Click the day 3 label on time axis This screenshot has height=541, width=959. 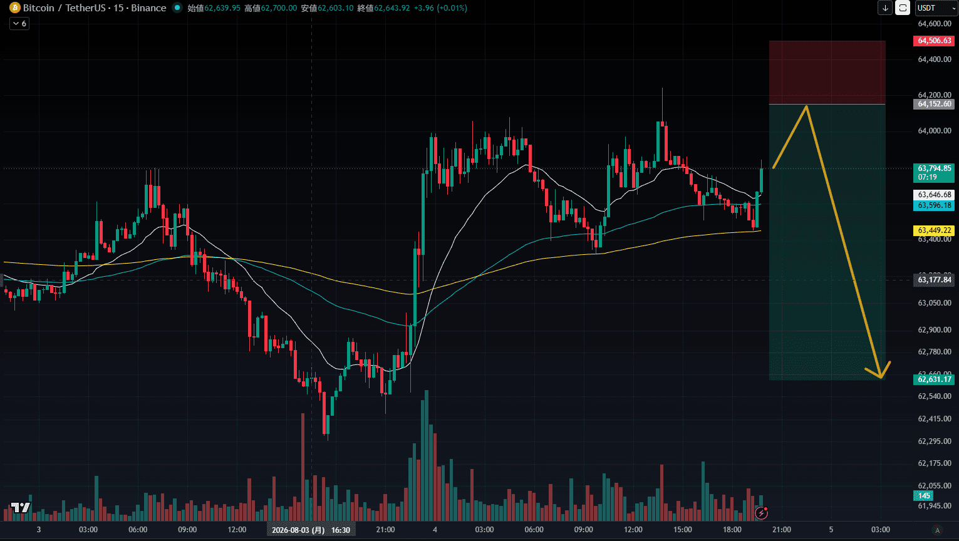coord(39,530)
